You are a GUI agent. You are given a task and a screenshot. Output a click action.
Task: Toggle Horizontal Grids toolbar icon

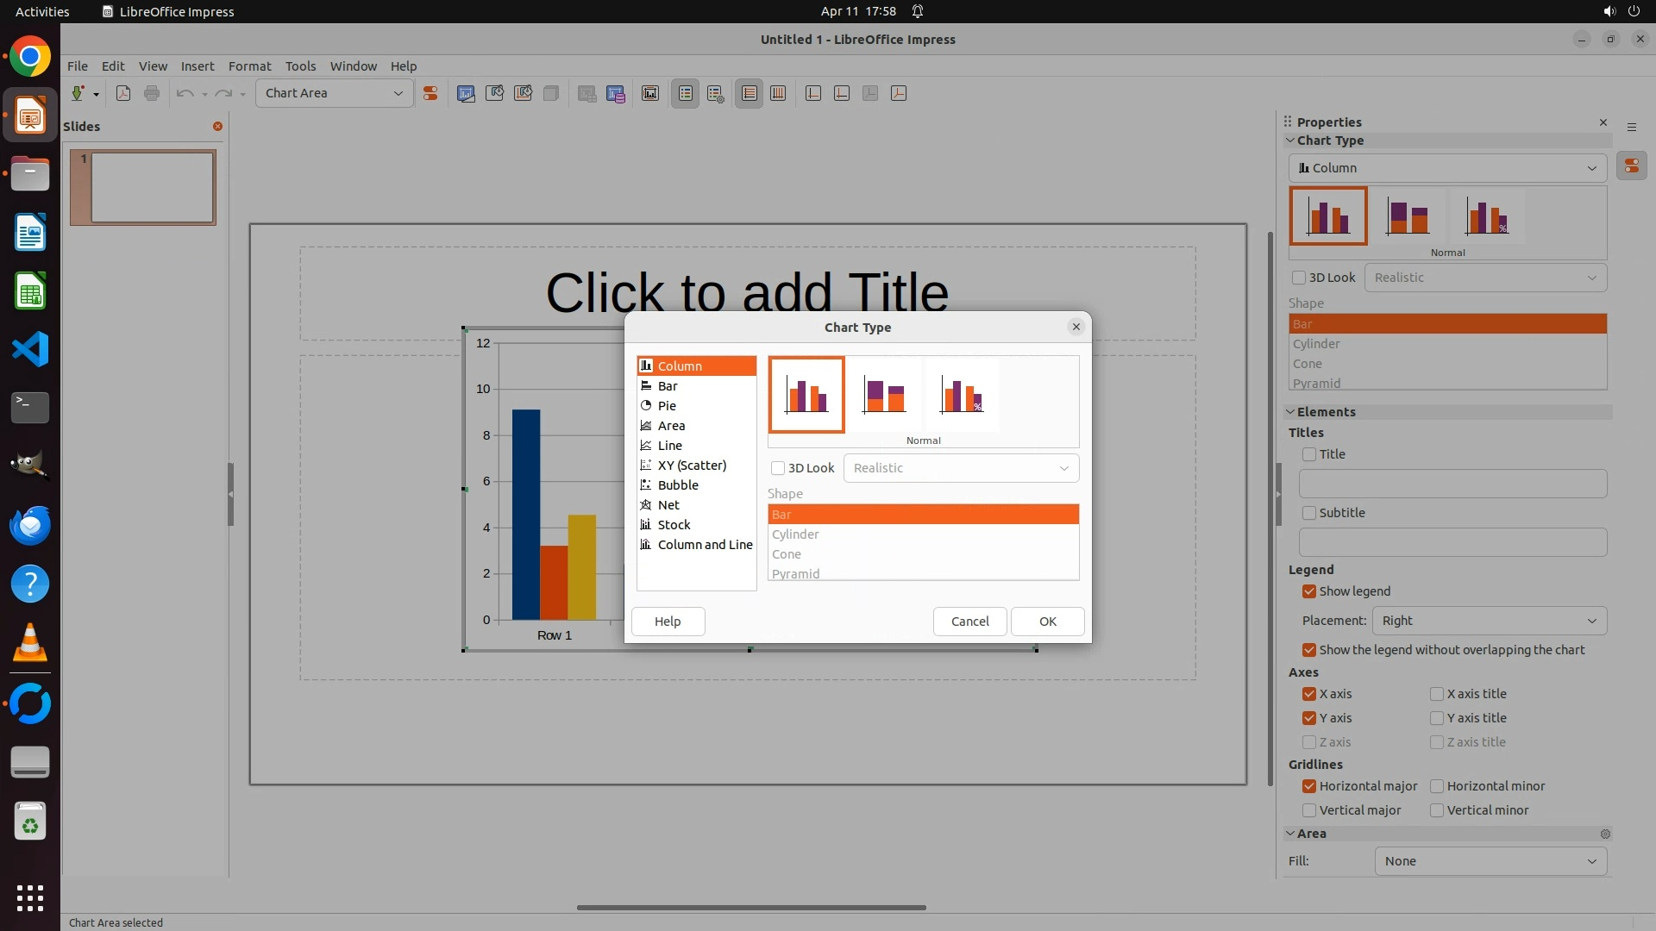click(x=750, y=93)
